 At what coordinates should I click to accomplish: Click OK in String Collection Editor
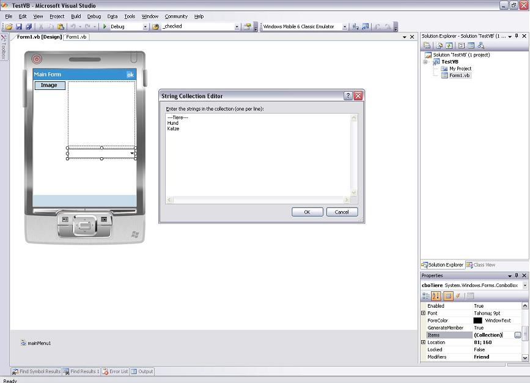pyautogui.click(x=307, y=212)
